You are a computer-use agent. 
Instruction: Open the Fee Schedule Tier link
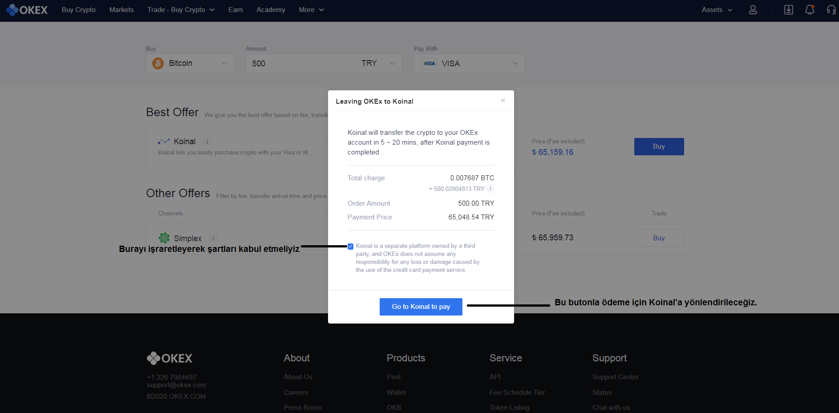click(x=517, y=393)
